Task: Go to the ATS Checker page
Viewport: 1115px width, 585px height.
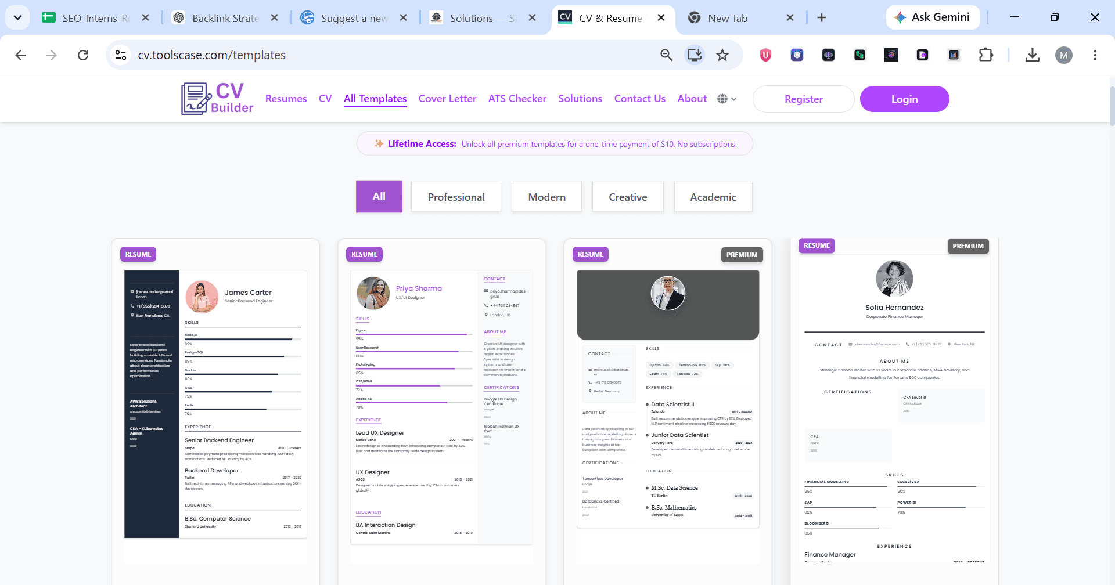Action: click(517, 99)
